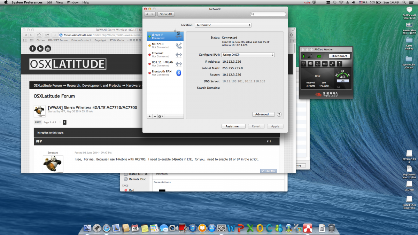
Task: Expand Configure IPv4 Using DHCP dropdown
Action: 248,55
